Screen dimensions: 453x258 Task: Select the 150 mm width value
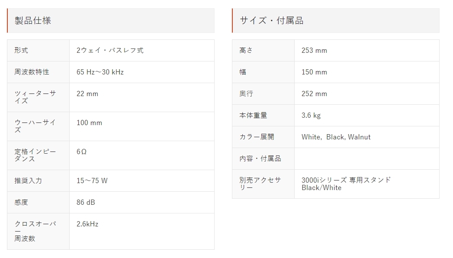(x=314, y=72)
